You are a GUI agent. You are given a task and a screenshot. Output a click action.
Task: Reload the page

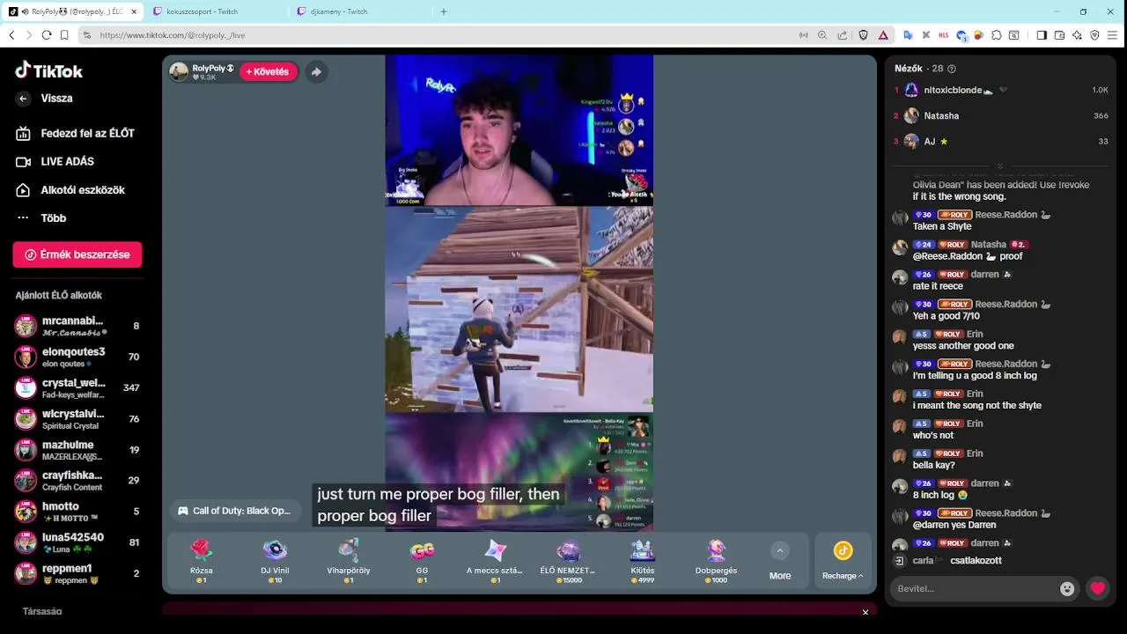47,35
